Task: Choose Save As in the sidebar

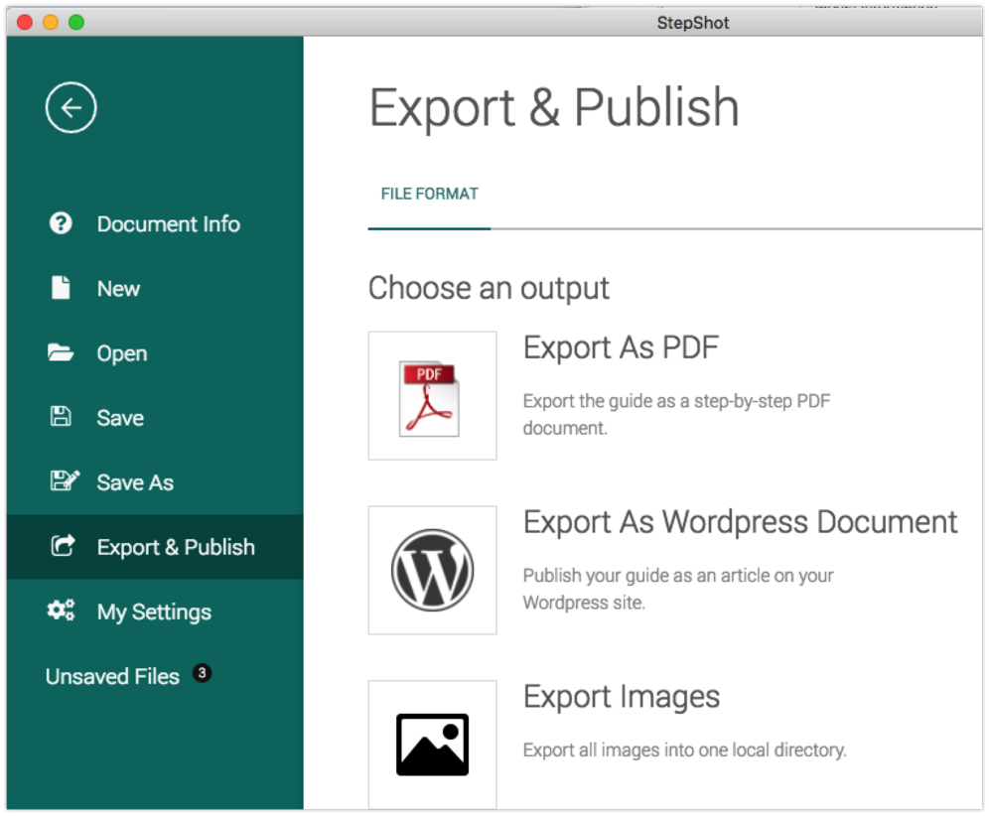Action: [155, 482]
